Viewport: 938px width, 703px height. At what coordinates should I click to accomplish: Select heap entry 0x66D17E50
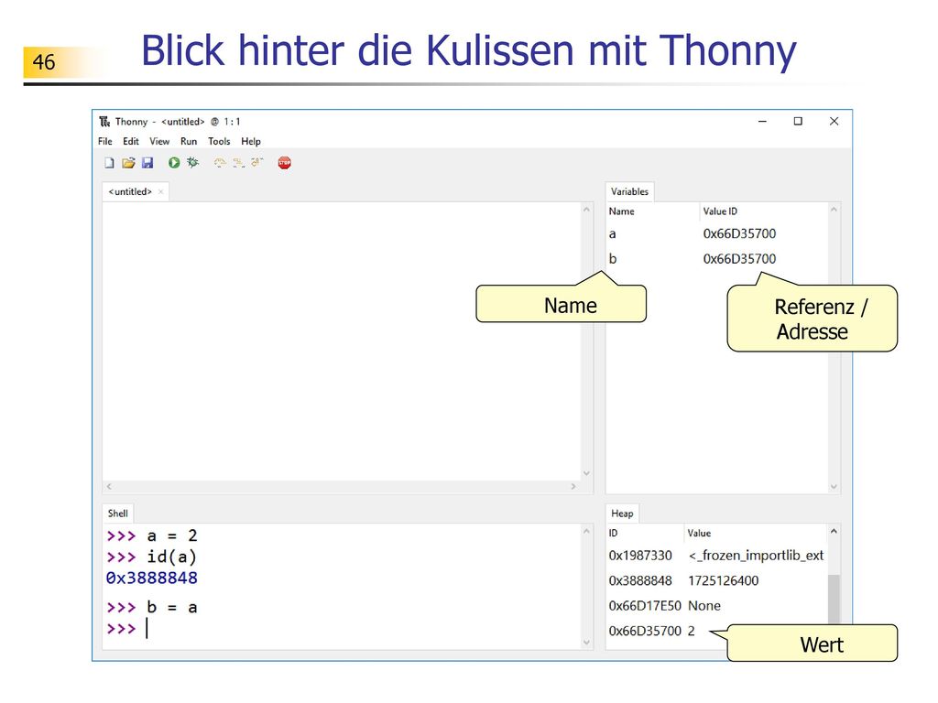coord(716,606)
